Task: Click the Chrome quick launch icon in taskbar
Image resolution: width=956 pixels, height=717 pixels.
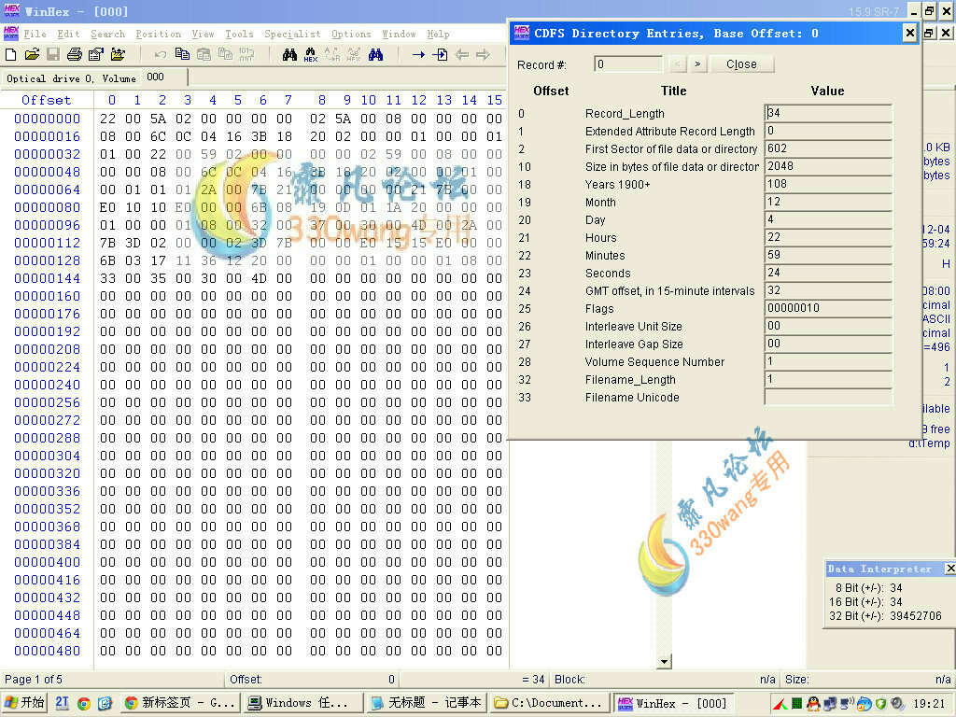Action: (x=84, y=704)
